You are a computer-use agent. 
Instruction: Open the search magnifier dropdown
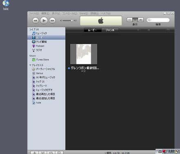(x=149, y=20)
